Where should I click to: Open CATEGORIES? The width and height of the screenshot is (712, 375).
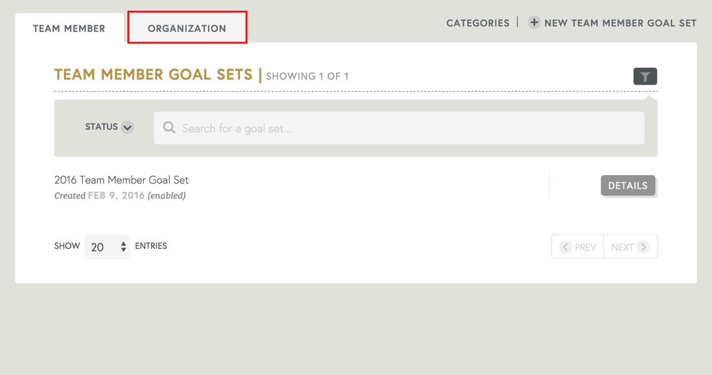pyautogui.click(x=477, y=23)
